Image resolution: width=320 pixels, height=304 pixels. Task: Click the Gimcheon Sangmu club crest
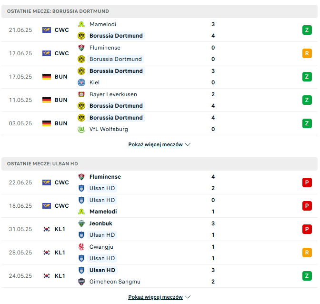(81, 282)
